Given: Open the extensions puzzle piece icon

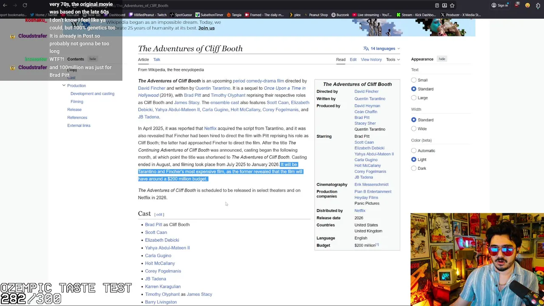Looking at the screenshot, I should 538,6.
